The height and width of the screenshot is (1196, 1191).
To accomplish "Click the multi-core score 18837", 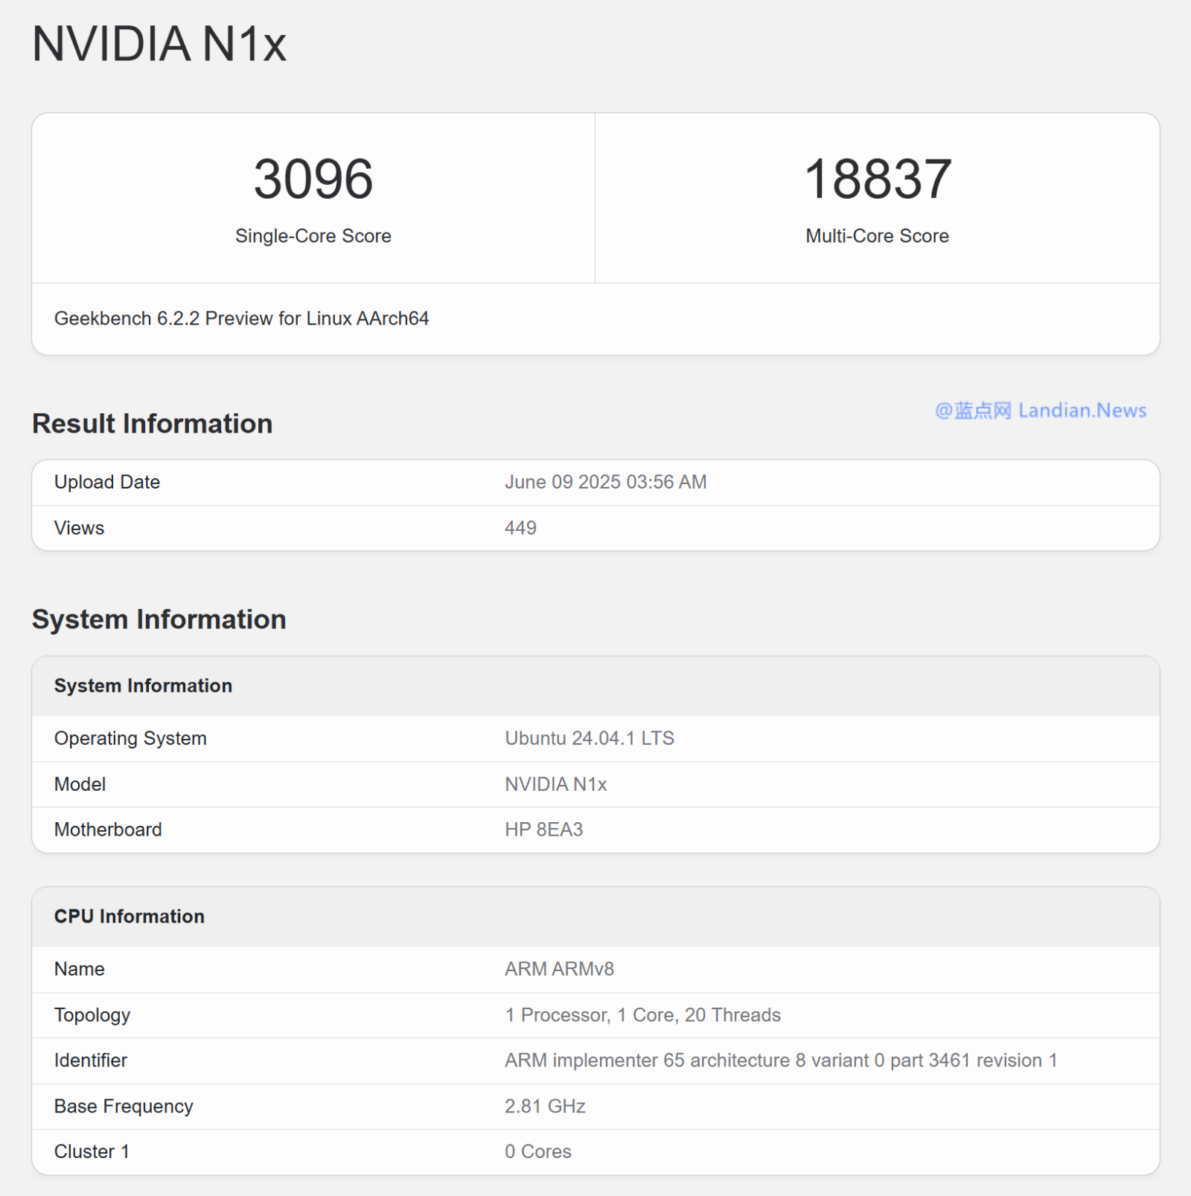I will click(x=877, y=179).
